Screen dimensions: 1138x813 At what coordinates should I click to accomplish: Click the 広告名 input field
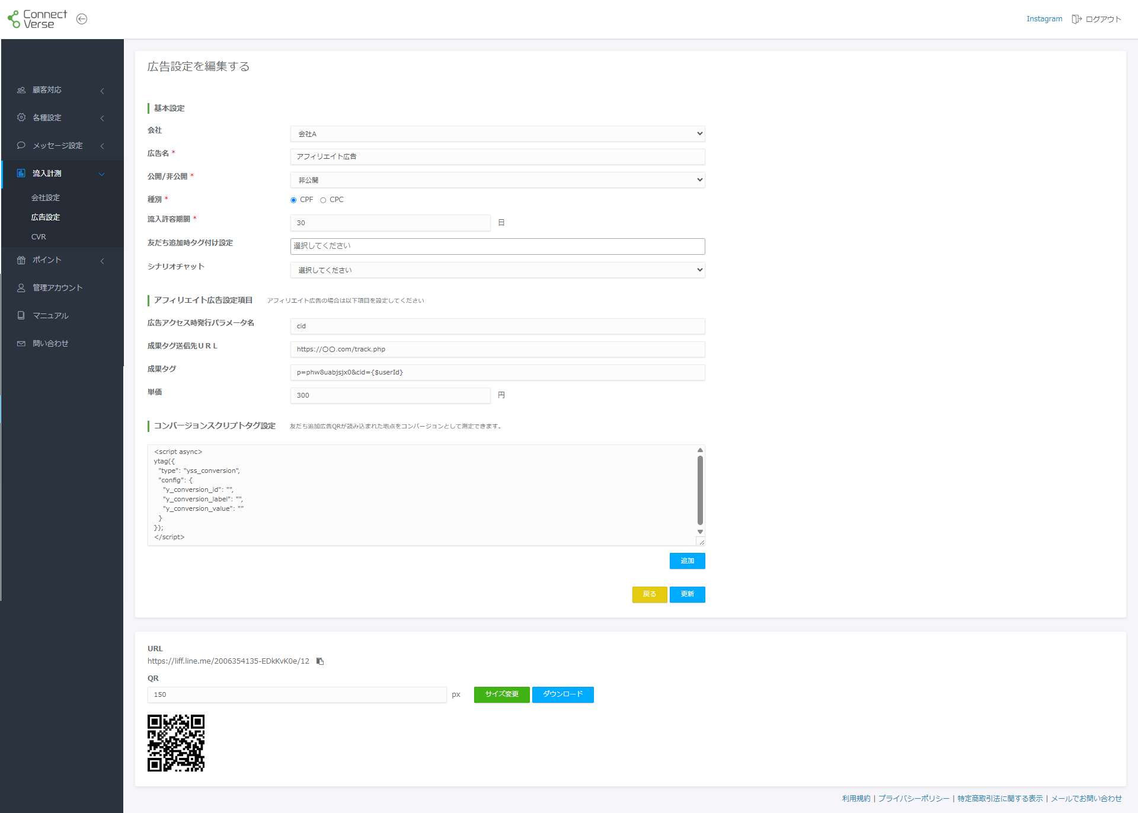[497, 157]
